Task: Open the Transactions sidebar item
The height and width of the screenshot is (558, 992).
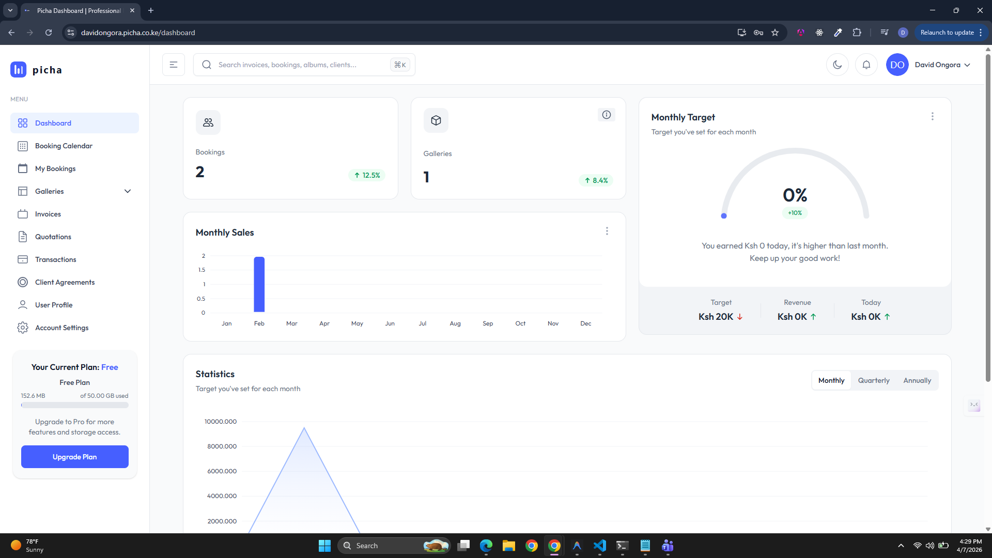Action: click(55, 259)
